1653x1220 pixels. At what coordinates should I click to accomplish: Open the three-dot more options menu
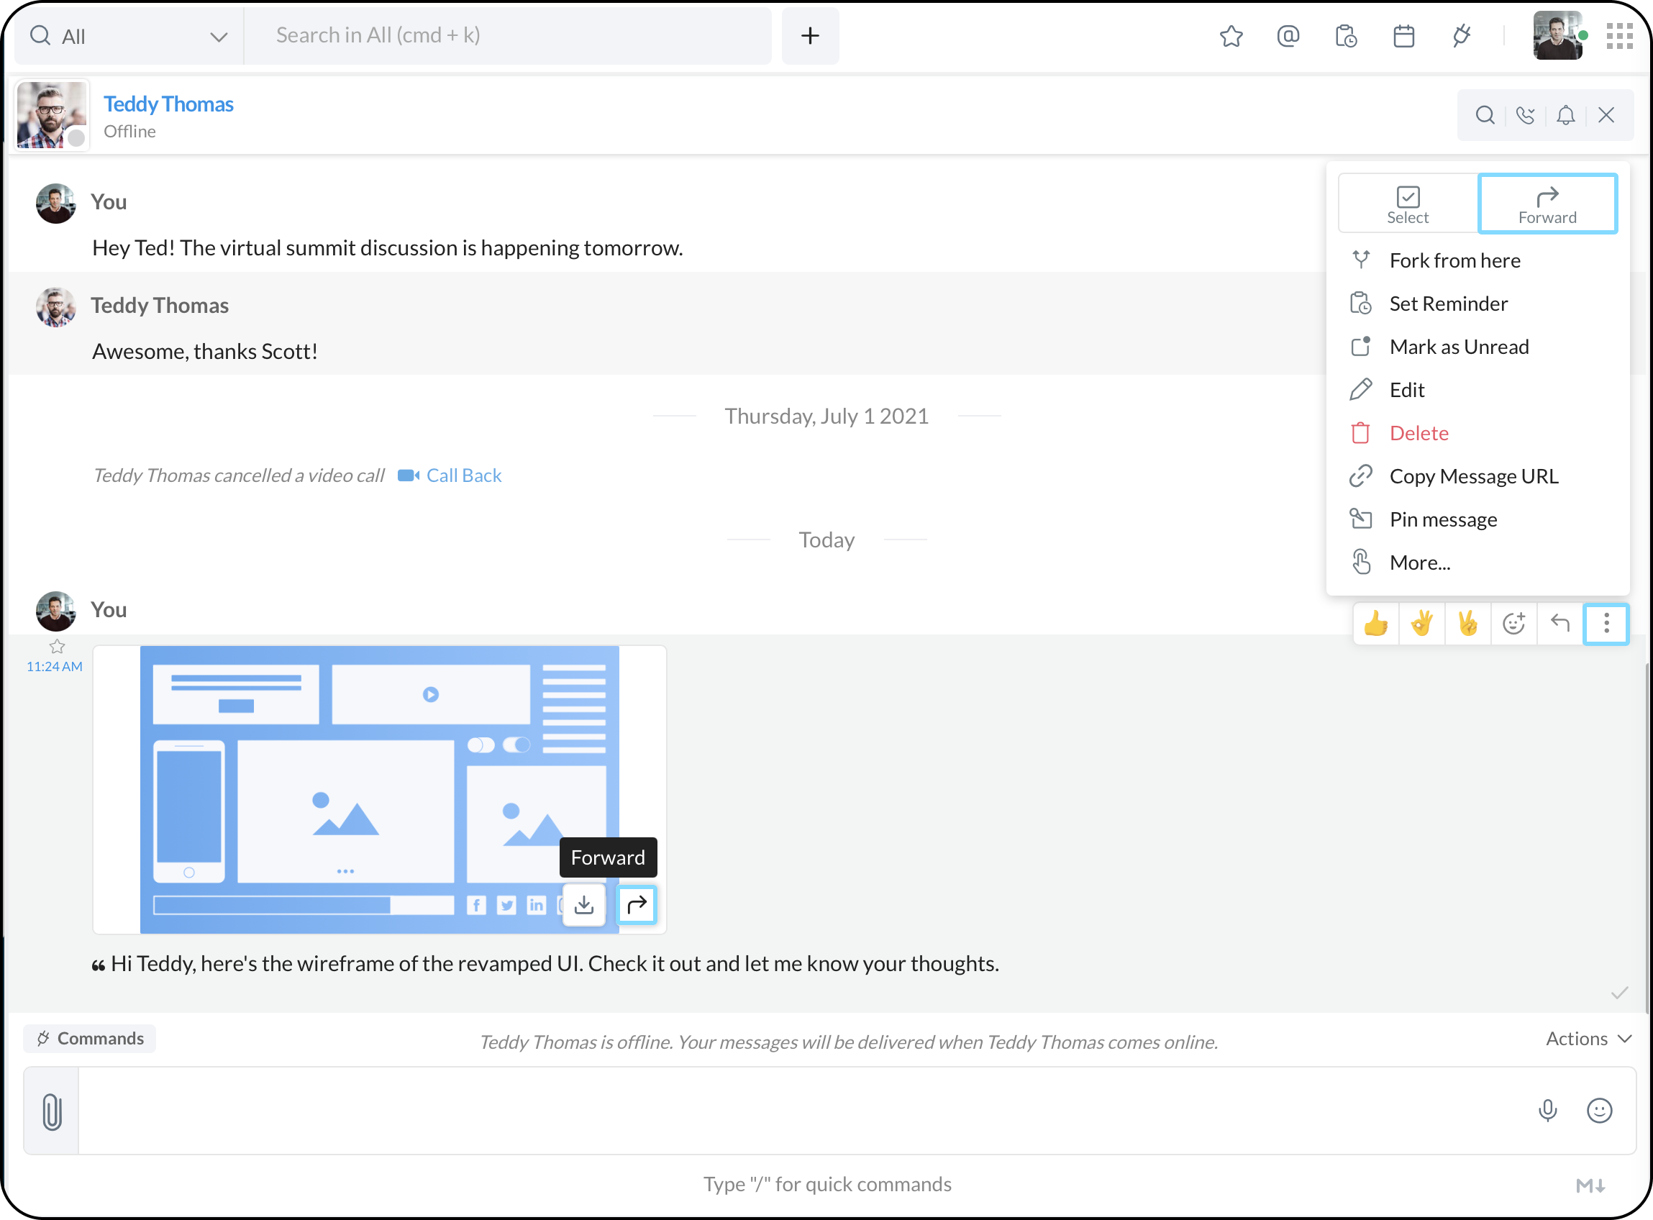click(x=1606, y=623)
